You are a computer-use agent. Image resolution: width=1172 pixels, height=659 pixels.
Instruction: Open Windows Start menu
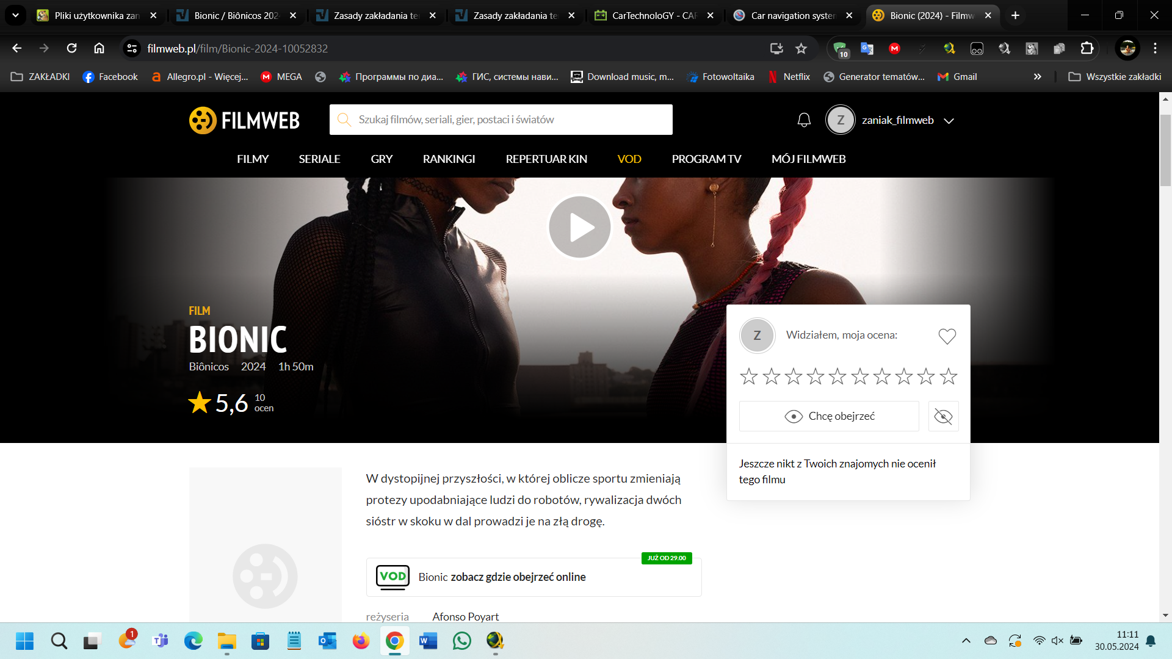(24, 641)
